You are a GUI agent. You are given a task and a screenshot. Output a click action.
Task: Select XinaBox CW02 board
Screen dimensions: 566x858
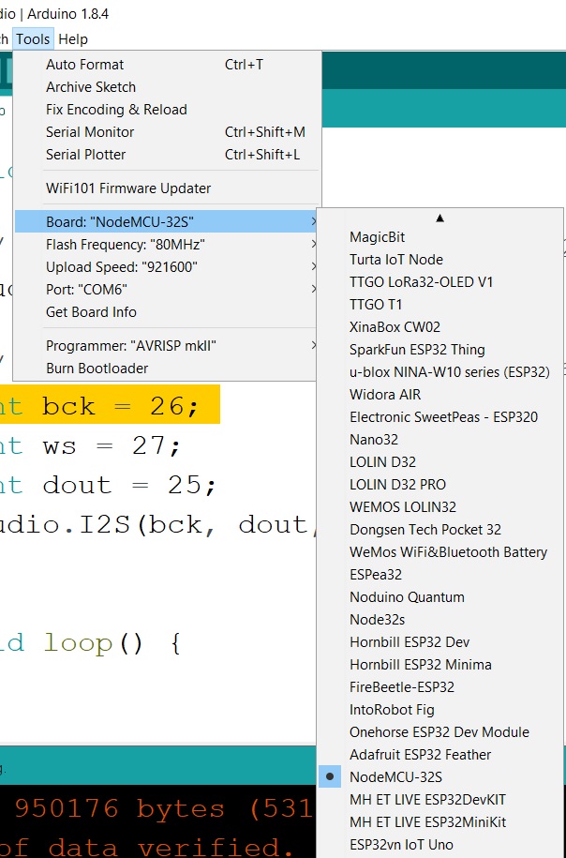click(439, 327)
